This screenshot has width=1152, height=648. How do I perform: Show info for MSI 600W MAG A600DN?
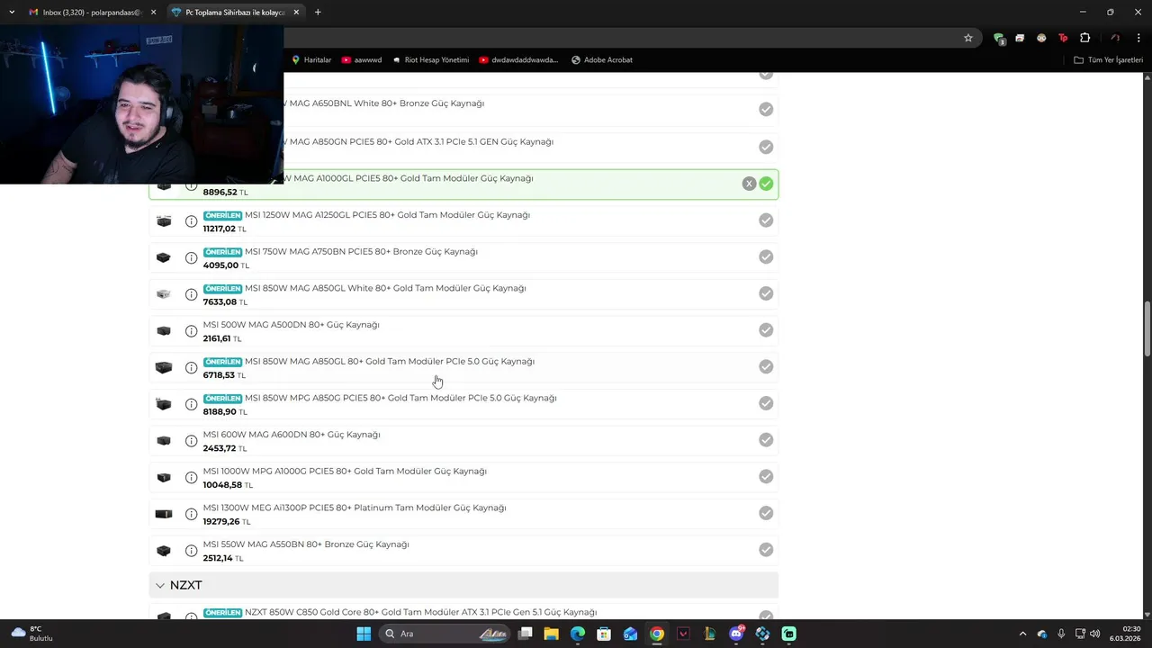tap(191, 441)
